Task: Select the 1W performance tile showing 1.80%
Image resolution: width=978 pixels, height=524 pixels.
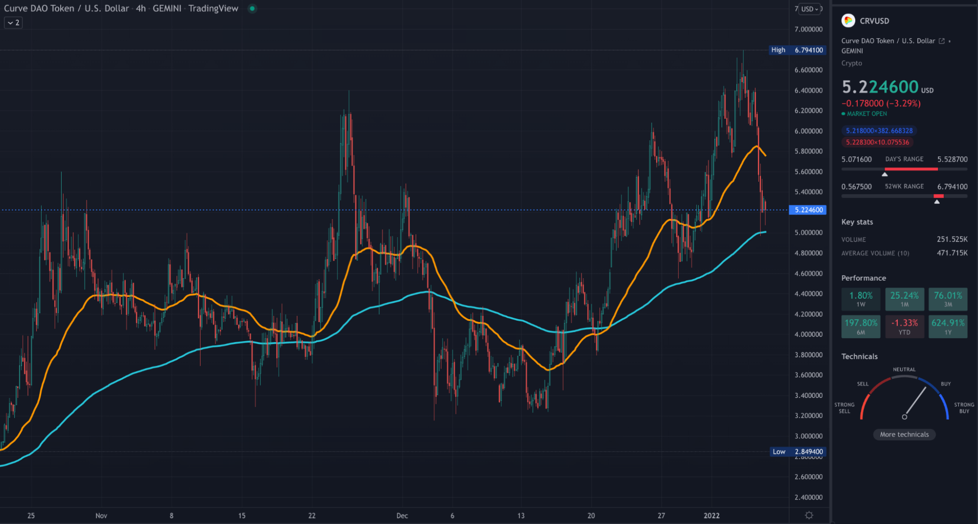Action: [861, 299]
